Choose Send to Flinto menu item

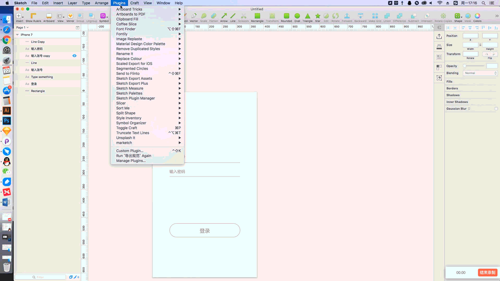[x=147, y=74]
